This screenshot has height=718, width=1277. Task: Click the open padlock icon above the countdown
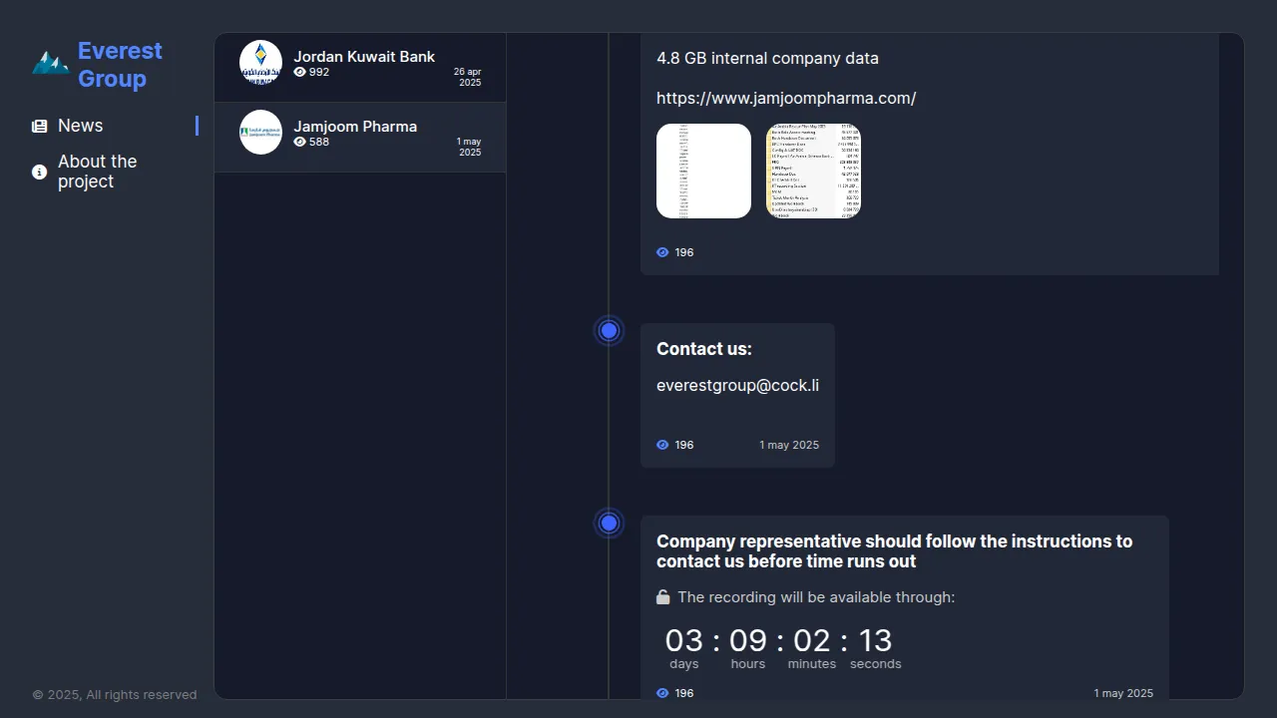click(662, 597)
